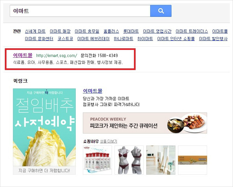This screenshot has height=187, width=233.
Task: Open the room mirror furniture thumbnail
Action: coord(161,160)
